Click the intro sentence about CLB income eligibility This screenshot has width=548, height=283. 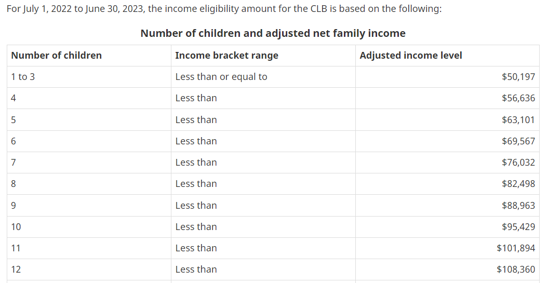tap(224, 9)
